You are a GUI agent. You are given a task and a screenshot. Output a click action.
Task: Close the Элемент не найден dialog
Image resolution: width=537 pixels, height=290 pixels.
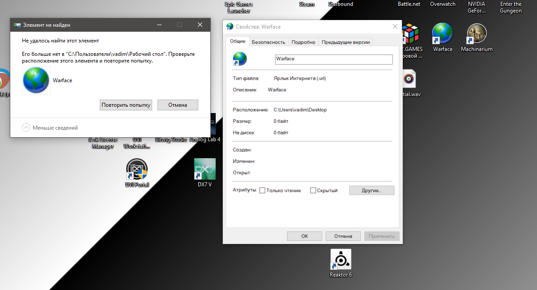pyautogui.click(x=200, y=25)
